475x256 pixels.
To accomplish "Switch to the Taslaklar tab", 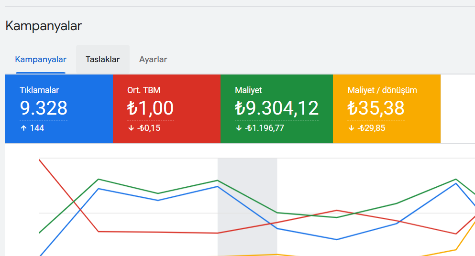I will pyautogui.click(x=102, y=60).
